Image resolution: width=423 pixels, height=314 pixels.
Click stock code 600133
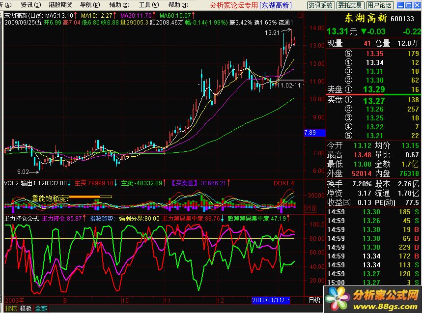tap(402, 19)
